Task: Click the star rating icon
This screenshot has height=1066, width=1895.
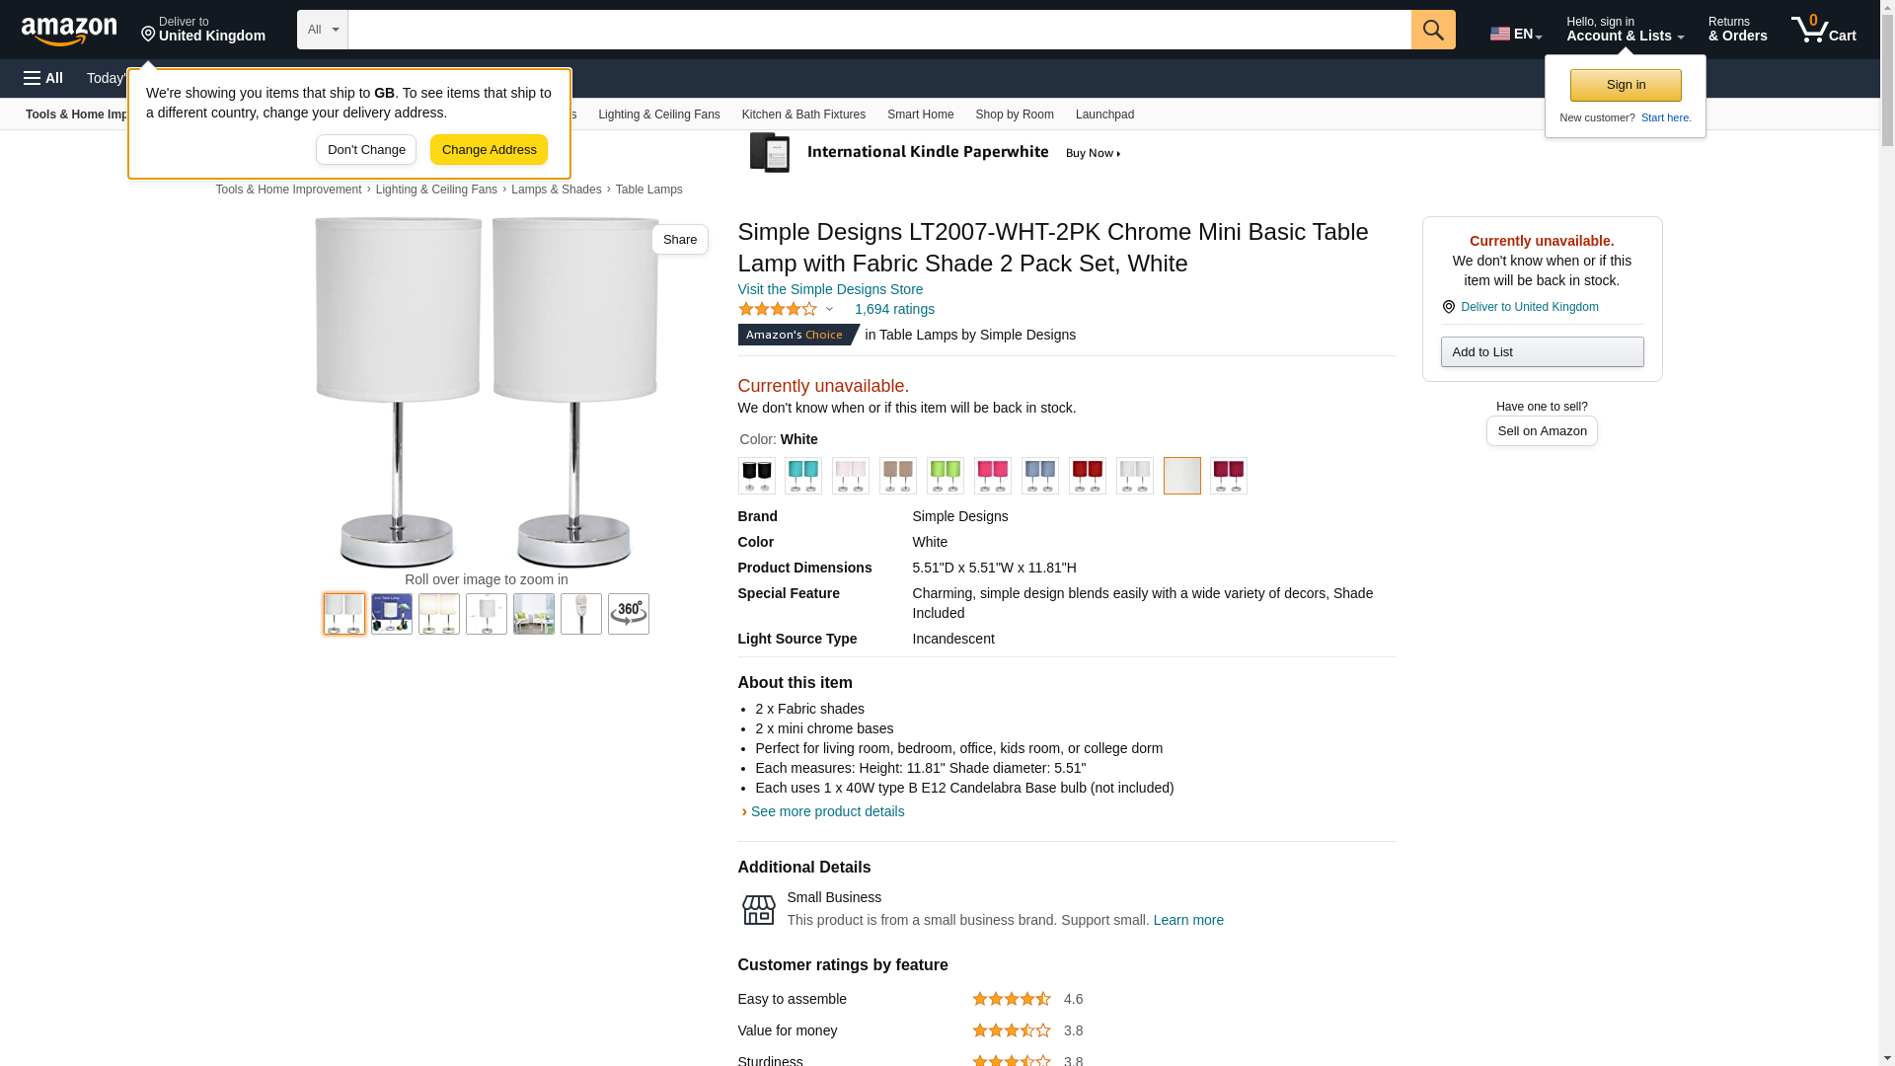Action: click(x=778, y=309)
